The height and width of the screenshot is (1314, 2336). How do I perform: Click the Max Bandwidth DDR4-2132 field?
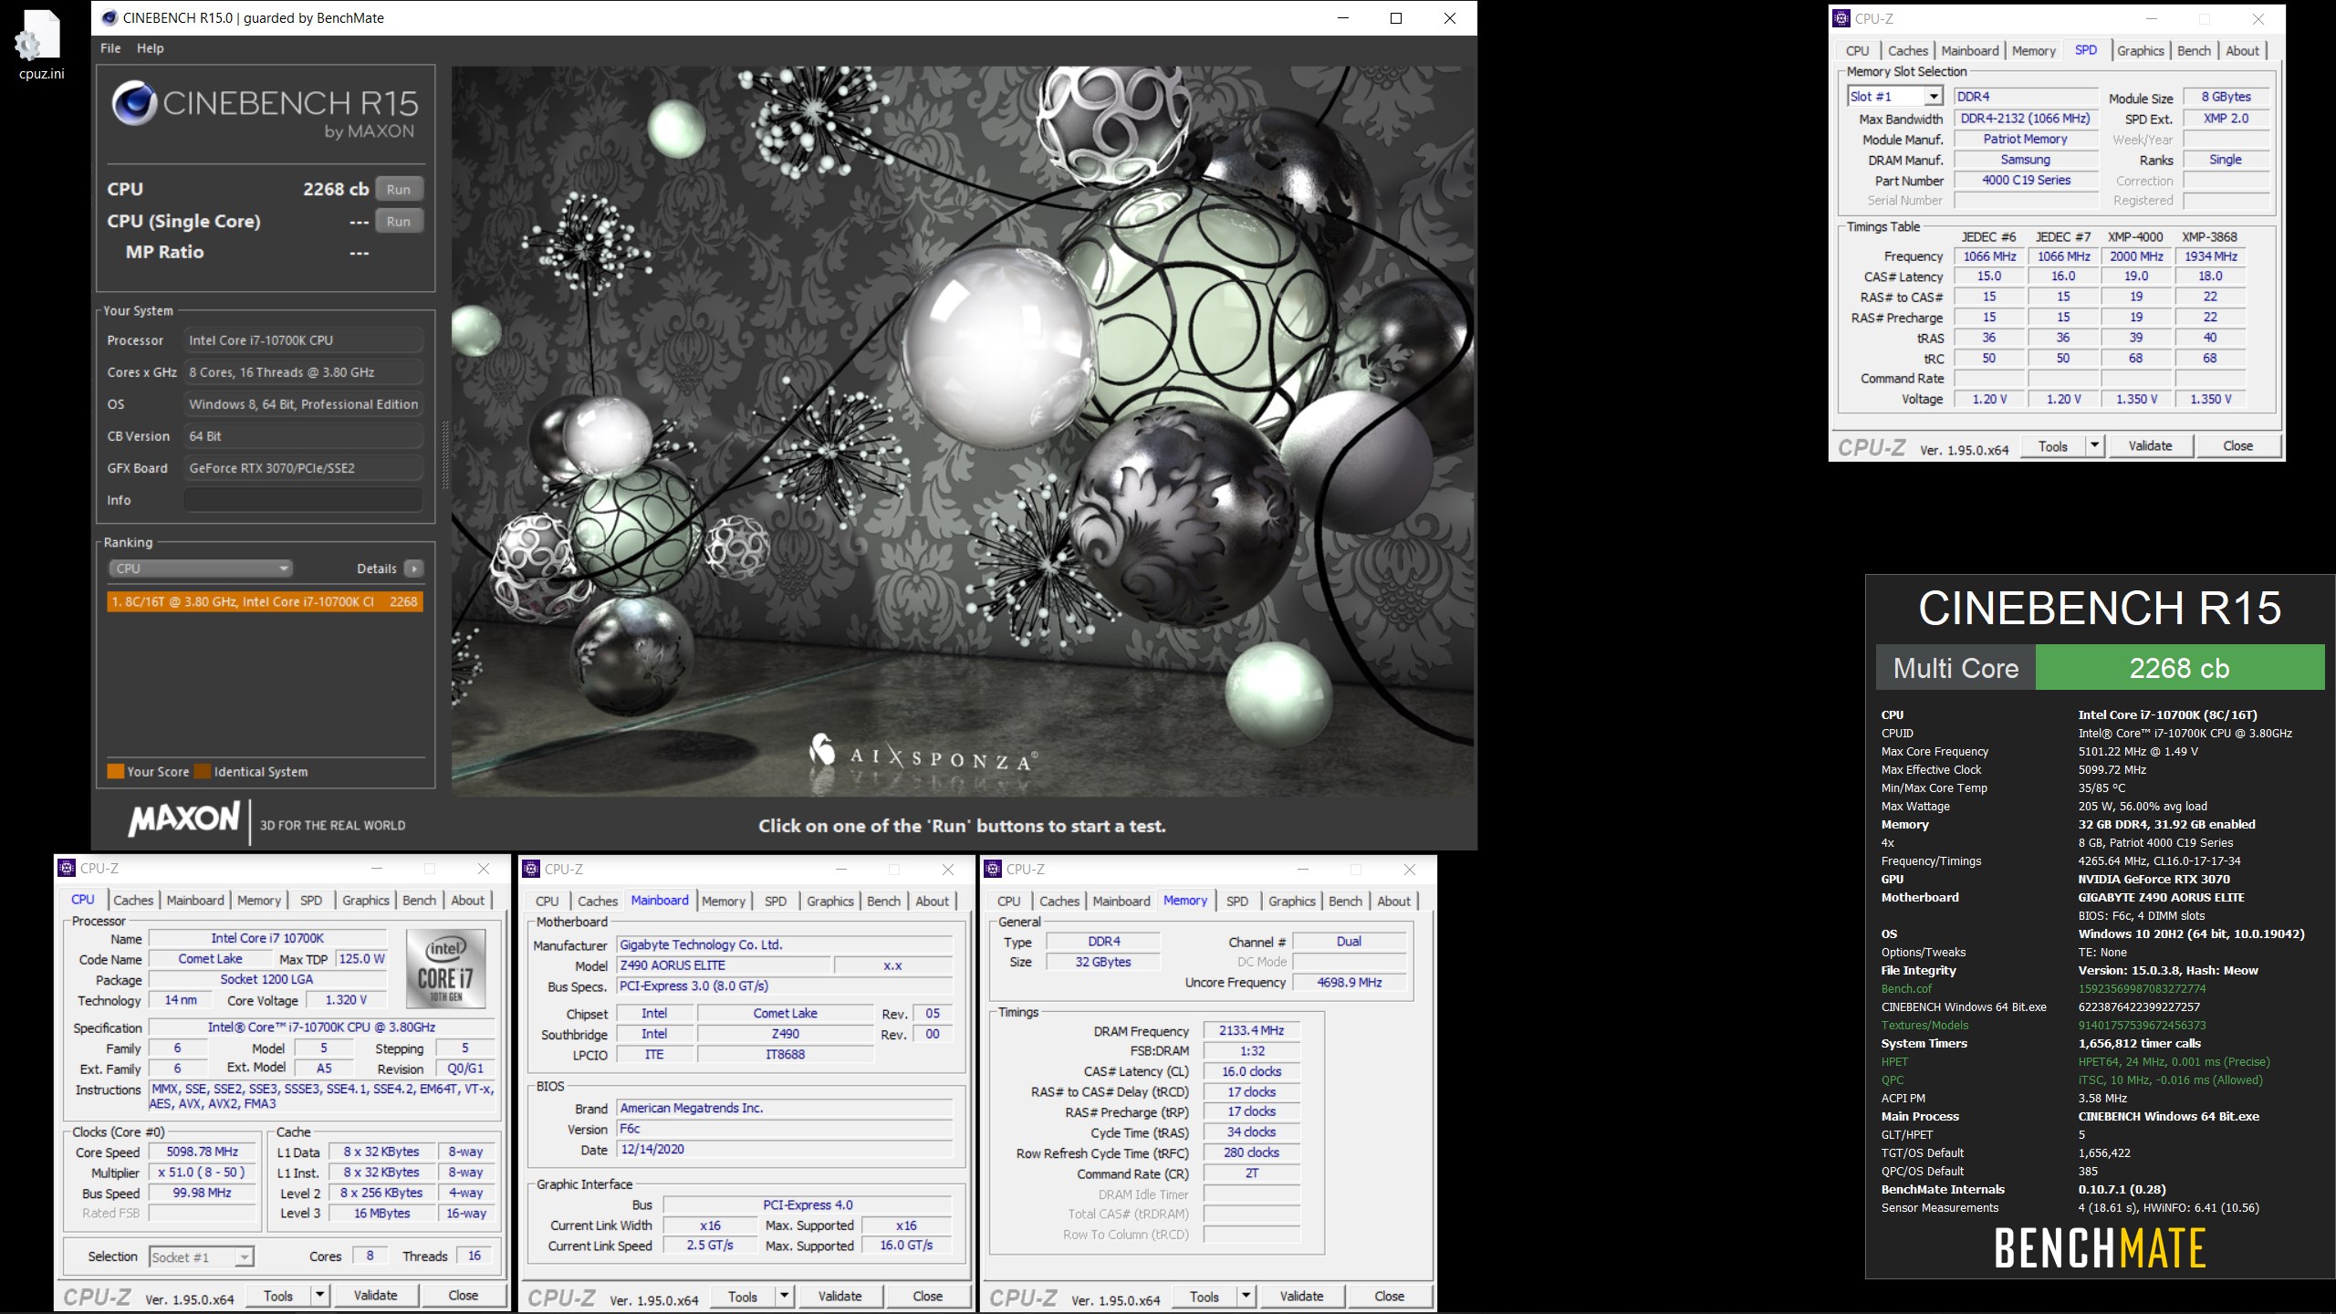[x=2025, y=119]
